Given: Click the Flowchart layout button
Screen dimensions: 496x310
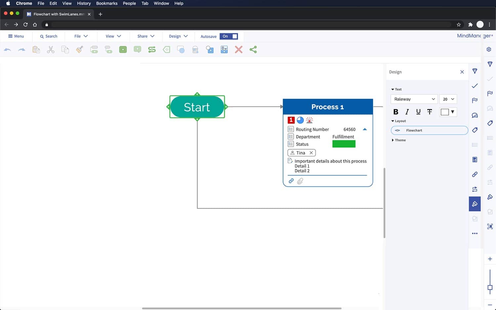Looking at the screenshot, I should (x=429, y=130).
